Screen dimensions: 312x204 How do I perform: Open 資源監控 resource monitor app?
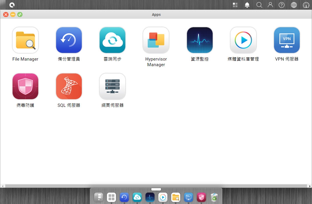tap(200, 40)
